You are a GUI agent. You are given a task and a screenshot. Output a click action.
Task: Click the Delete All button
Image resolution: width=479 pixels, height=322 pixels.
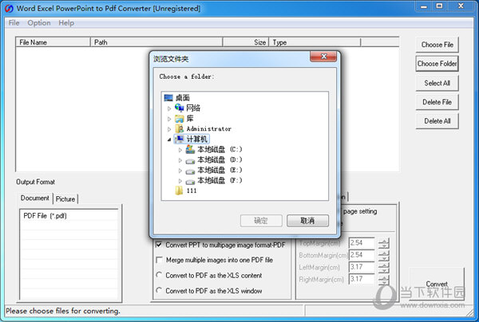tap(437, 121)
